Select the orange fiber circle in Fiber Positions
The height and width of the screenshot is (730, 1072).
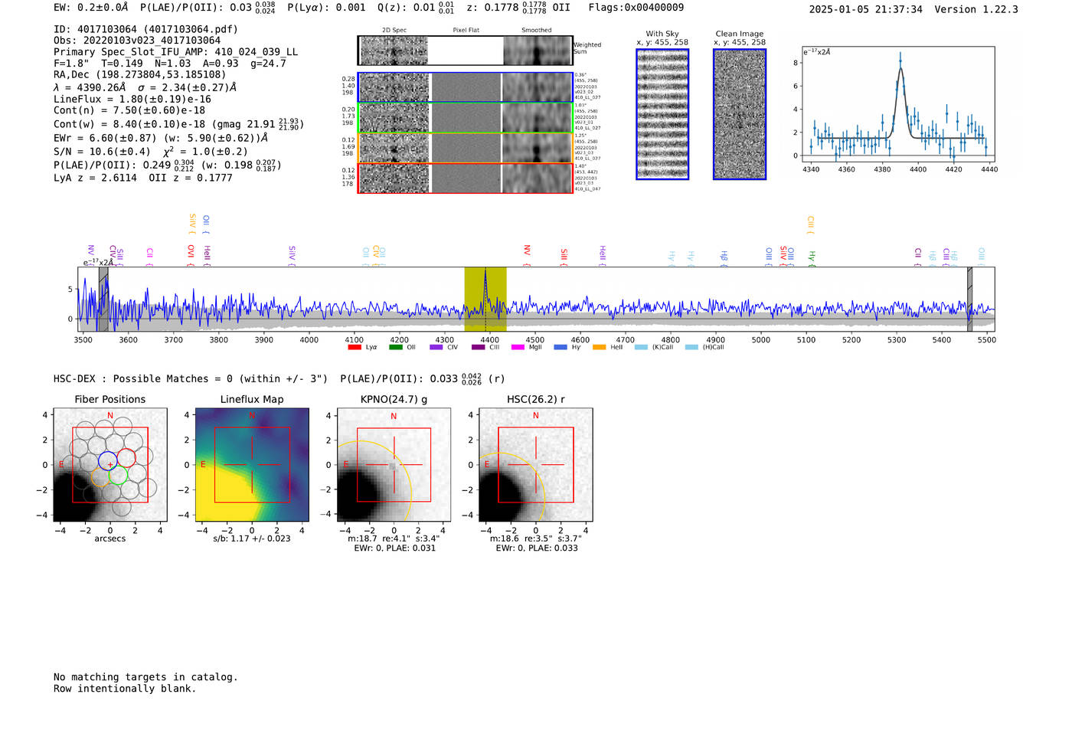pyautogui.click(x=100, y=478)
